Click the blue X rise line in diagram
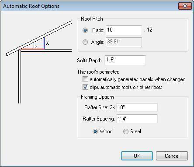Image resolution: width=194 pixels, height=167 pixels. (x=44, y=43)
